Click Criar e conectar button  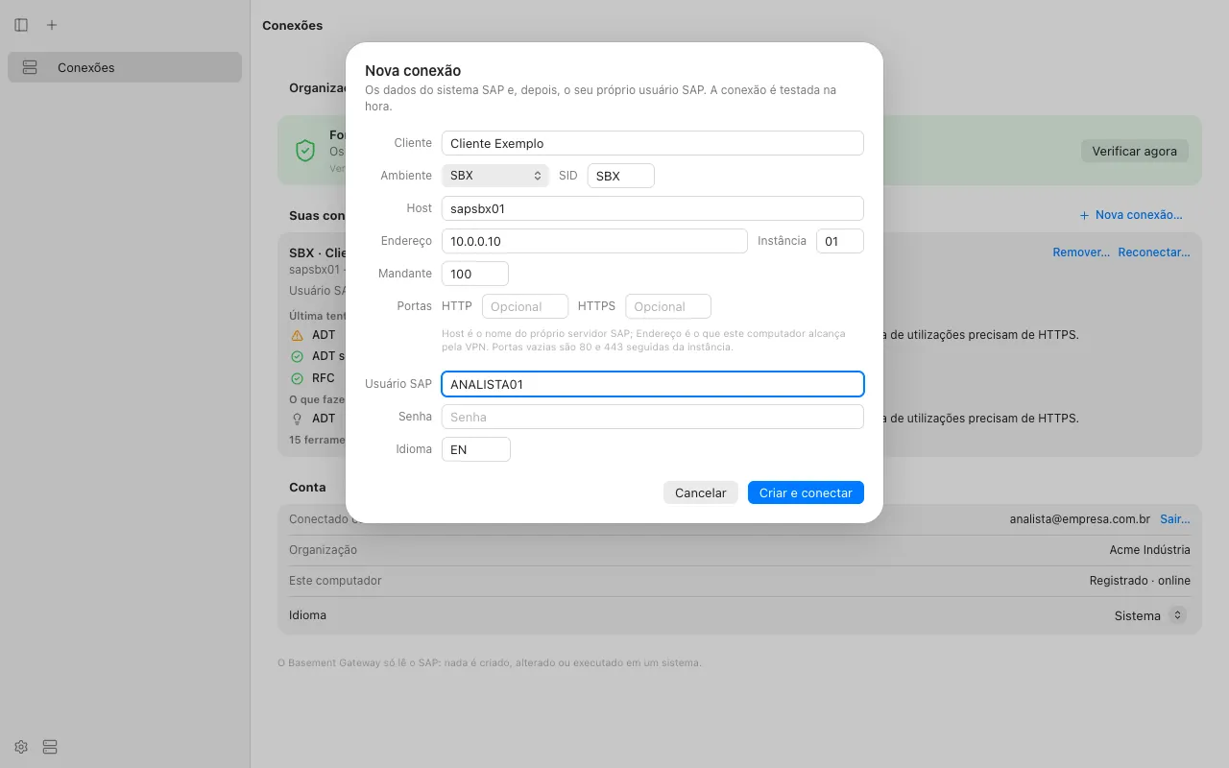806,492
